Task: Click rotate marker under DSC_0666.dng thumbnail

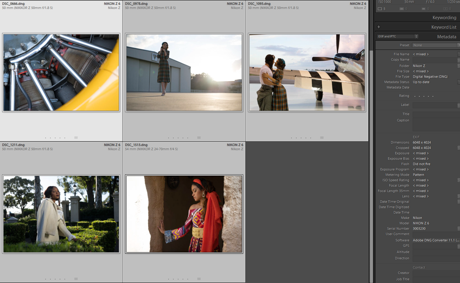Action: coord(76,138)
